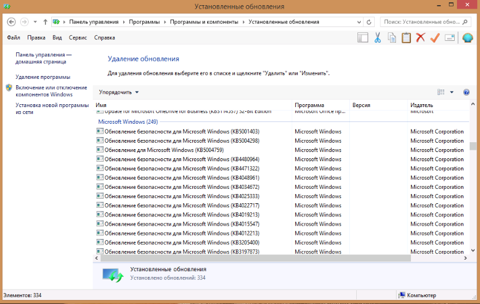The width and height of the screenshot is (480, 304).
Task: Open the Файл menu
Action: [x=13, y=37]
